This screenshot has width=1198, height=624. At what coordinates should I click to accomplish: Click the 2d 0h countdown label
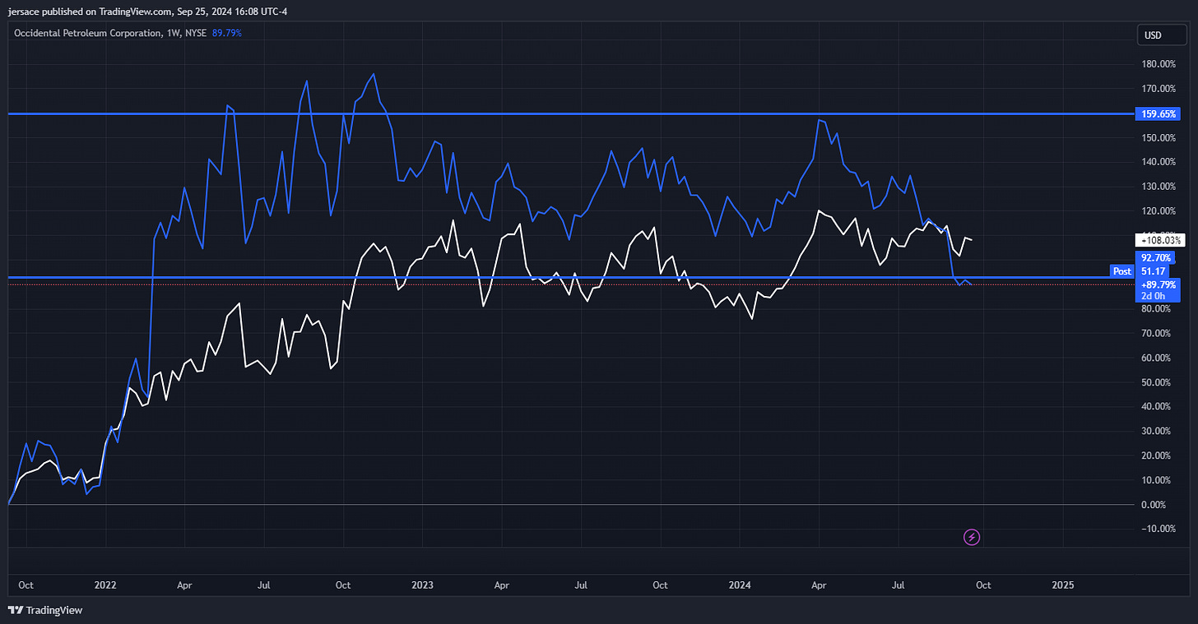(x=1153, y=295)
